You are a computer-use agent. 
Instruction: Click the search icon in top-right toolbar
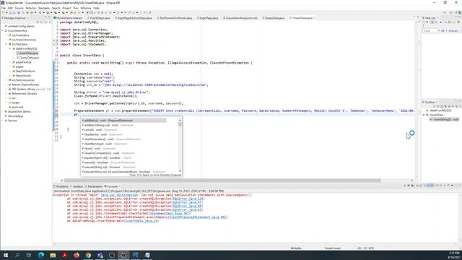pos(445,13)
